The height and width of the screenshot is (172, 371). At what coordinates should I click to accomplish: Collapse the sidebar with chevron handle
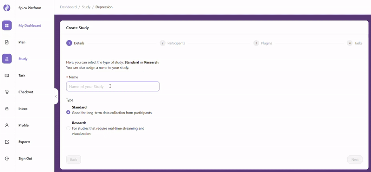[x=56, y=96]
